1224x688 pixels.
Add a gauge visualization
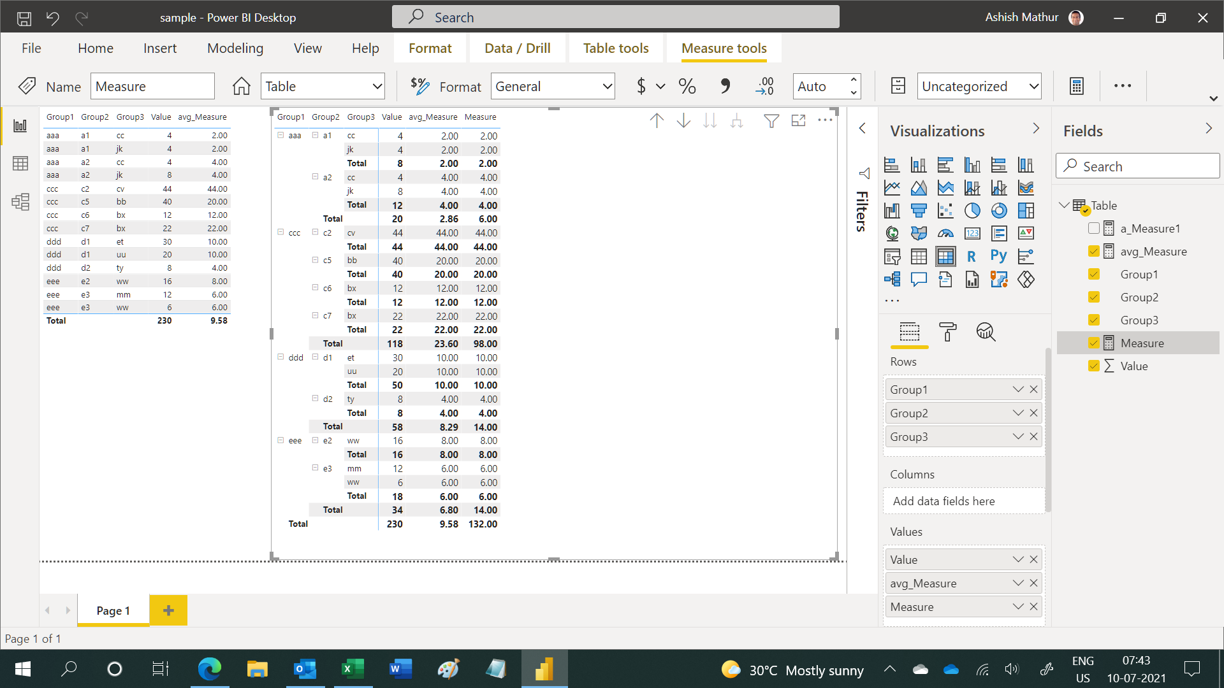945,234
